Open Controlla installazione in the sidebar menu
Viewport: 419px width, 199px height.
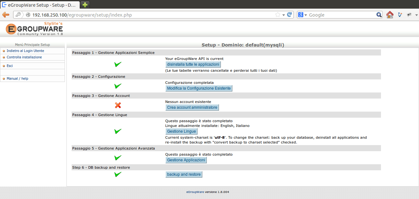[24, 57]
